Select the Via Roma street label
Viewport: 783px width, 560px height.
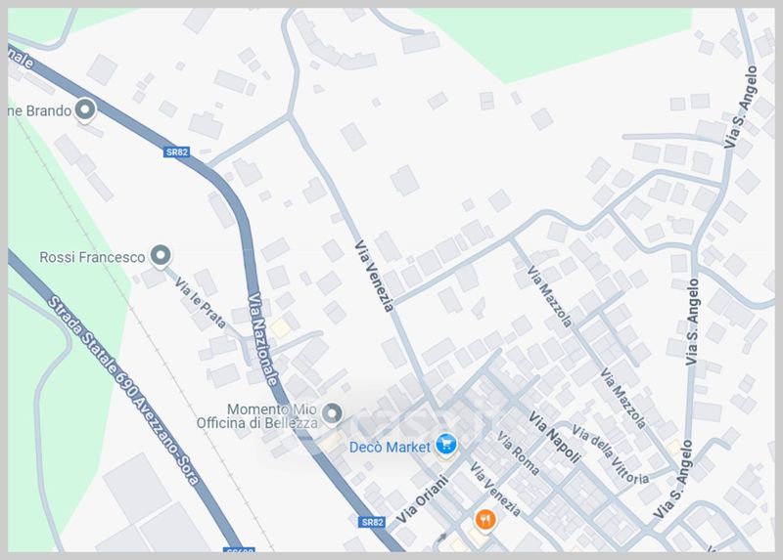(519, 453)
